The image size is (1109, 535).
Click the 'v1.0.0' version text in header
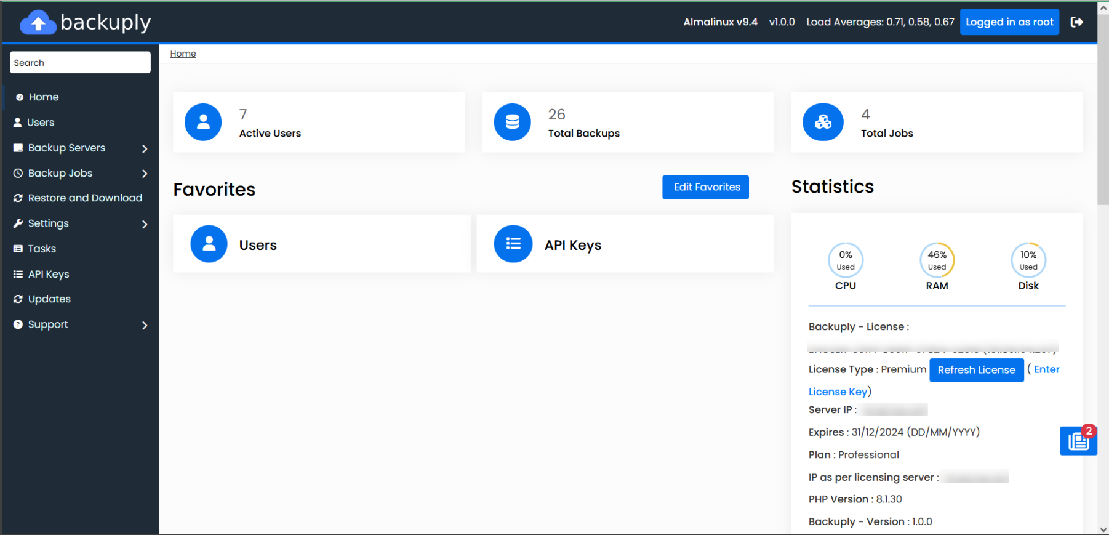click(x=782, y=22)
